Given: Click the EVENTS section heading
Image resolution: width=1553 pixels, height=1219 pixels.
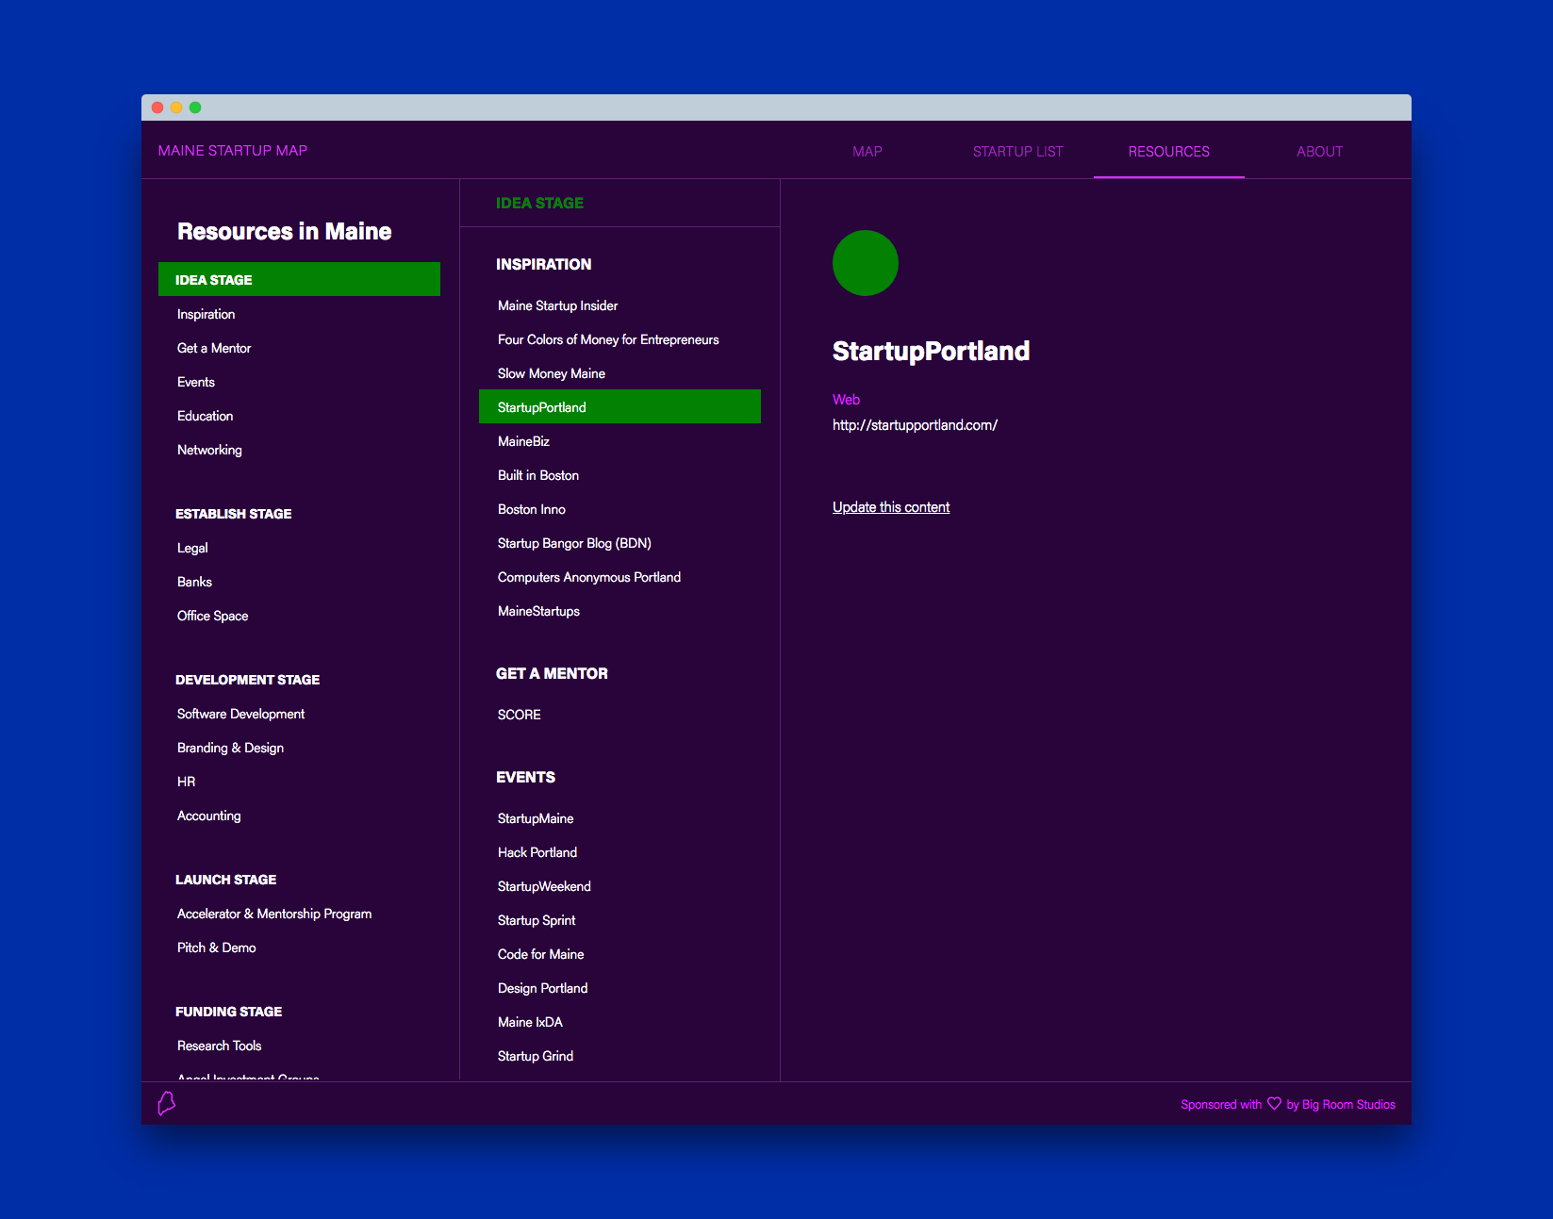Looking at the screenshot, I should [525, 777].
